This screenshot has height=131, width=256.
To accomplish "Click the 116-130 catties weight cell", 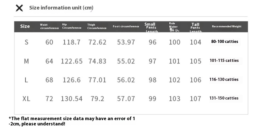I will click(224, 79).
